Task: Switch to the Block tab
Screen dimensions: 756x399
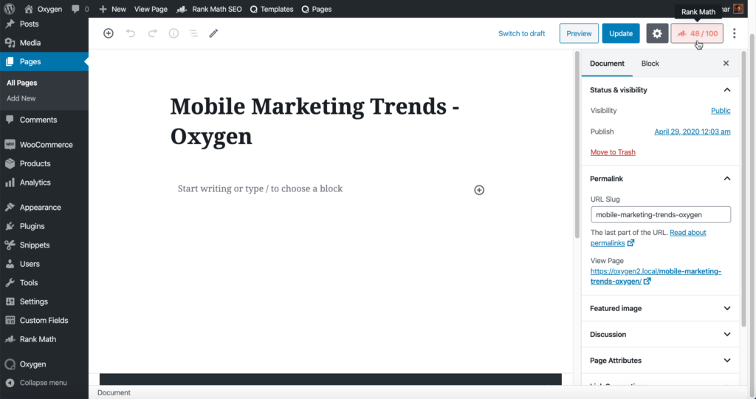Action: pyautogui.click(x=650, y=64)
